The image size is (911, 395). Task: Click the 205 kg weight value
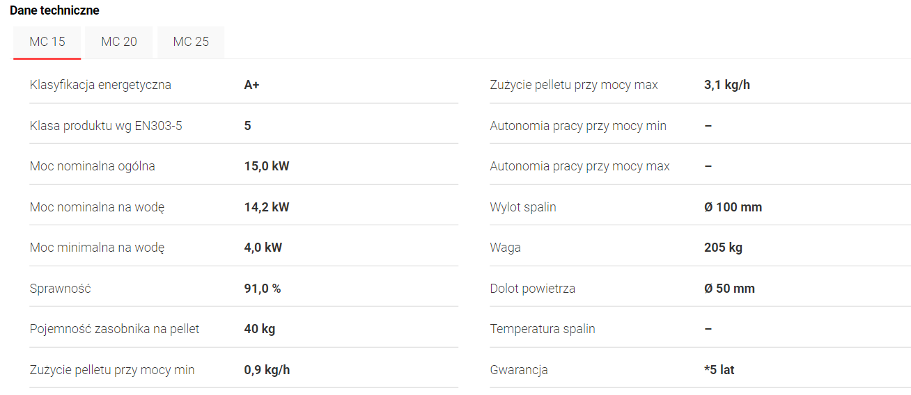tap(724, 248)
